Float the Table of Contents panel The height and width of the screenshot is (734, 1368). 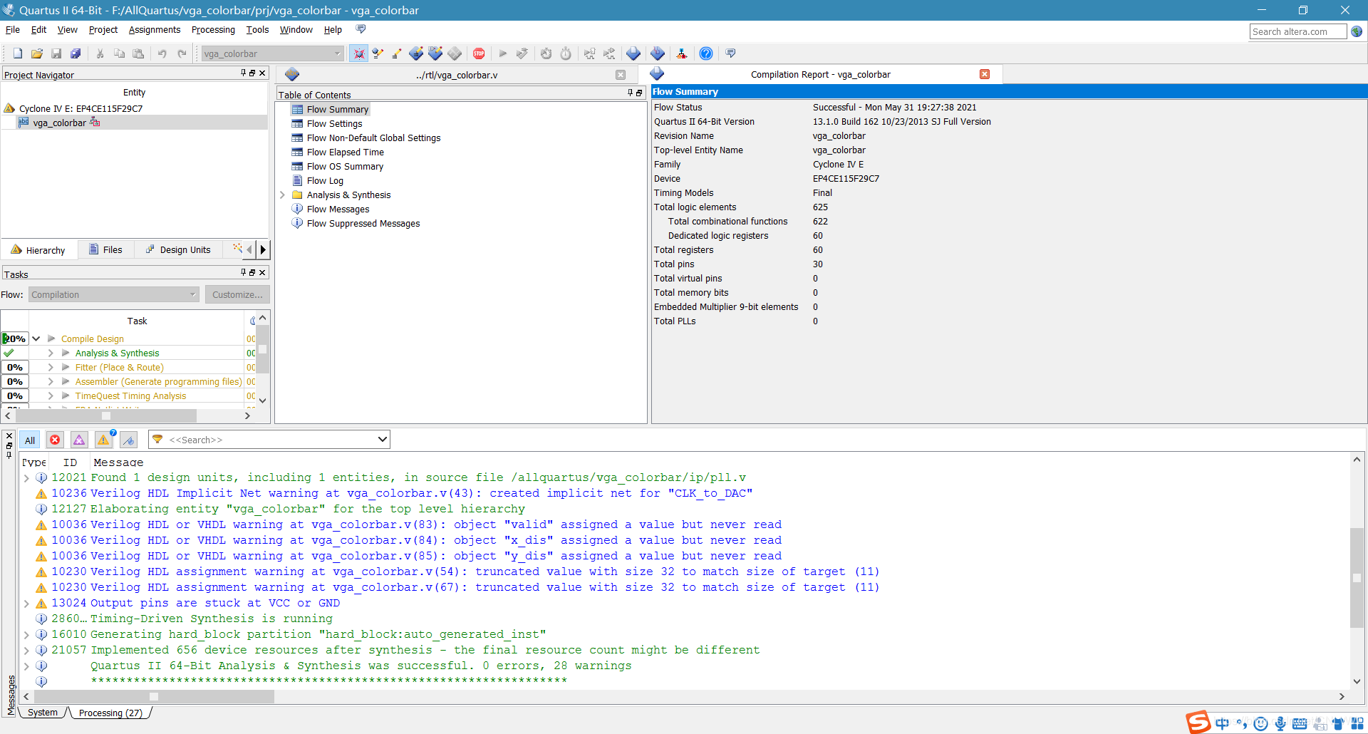(639, 93)
